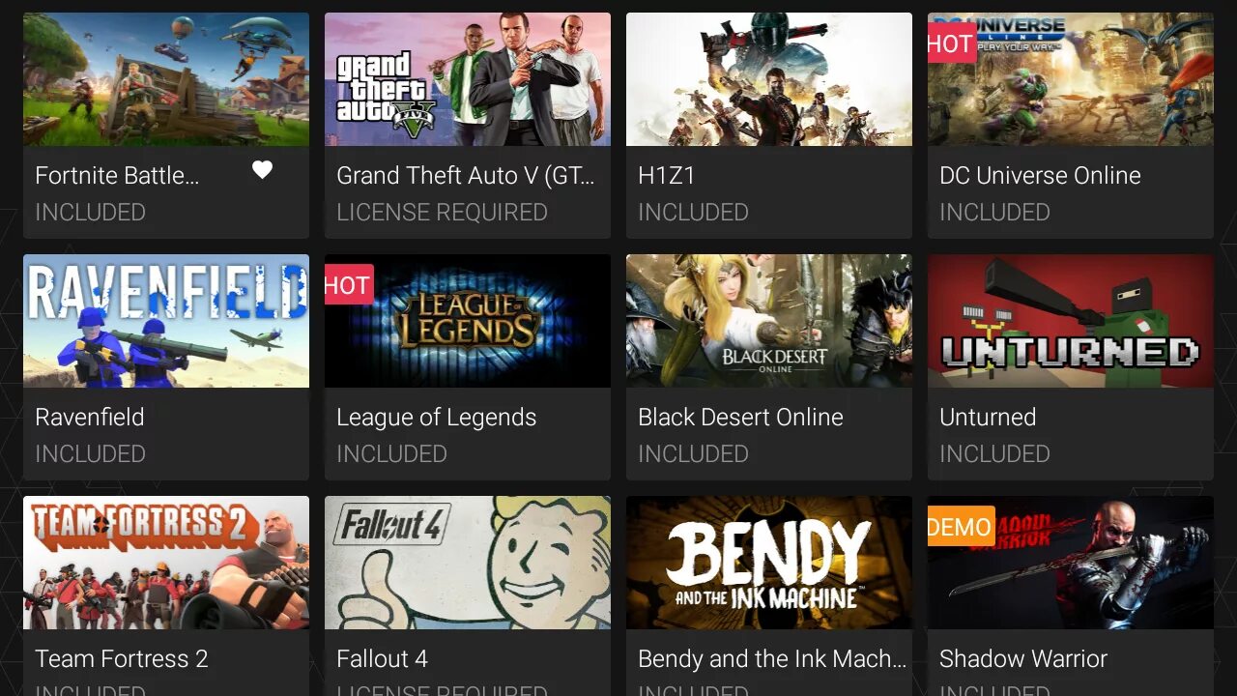This screenshot has height=696, width=1237.
Task: Click the Black Desert Online title text
Action: pyautogui.click(x=740, y=418)
